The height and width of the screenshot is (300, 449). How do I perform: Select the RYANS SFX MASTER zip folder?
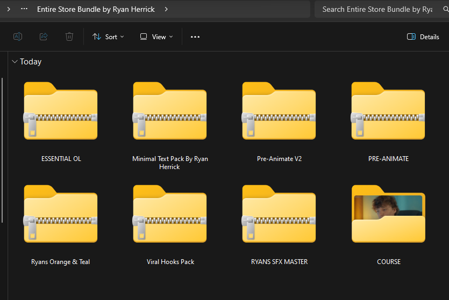pos(279,214)
